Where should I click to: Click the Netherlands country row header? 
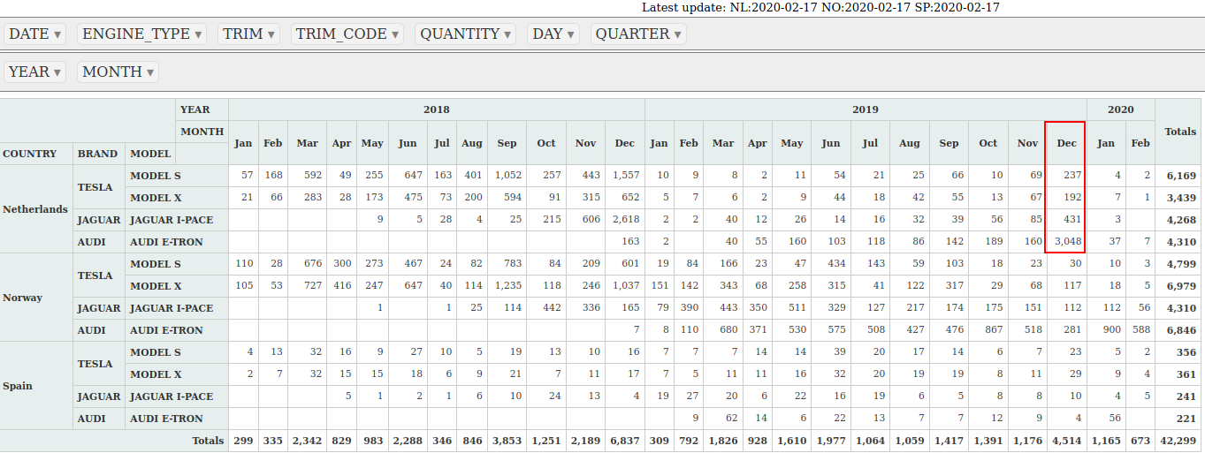(x=35, y=209)
